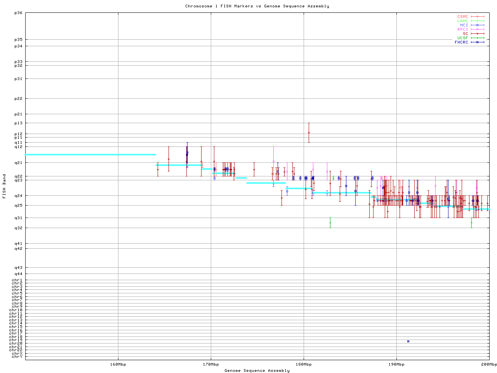Select the NCI legend label

(464, 25)
